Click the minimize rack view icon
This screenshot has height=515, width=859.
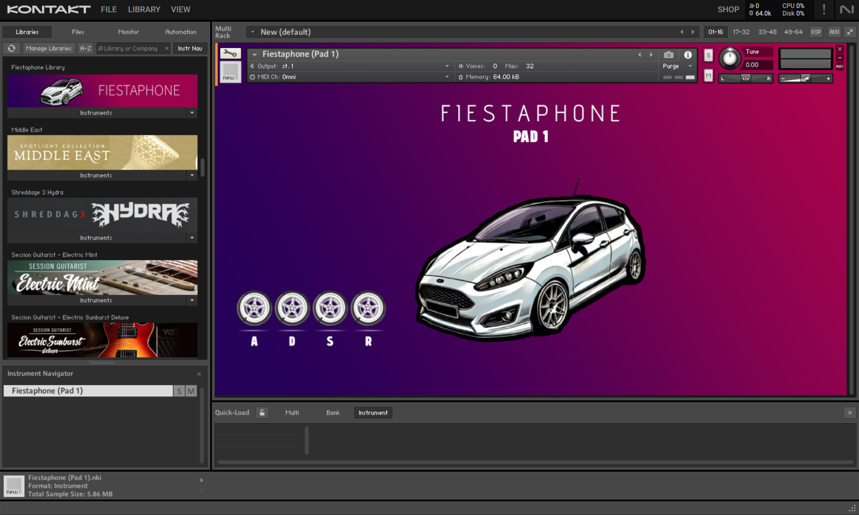(850, 32)
